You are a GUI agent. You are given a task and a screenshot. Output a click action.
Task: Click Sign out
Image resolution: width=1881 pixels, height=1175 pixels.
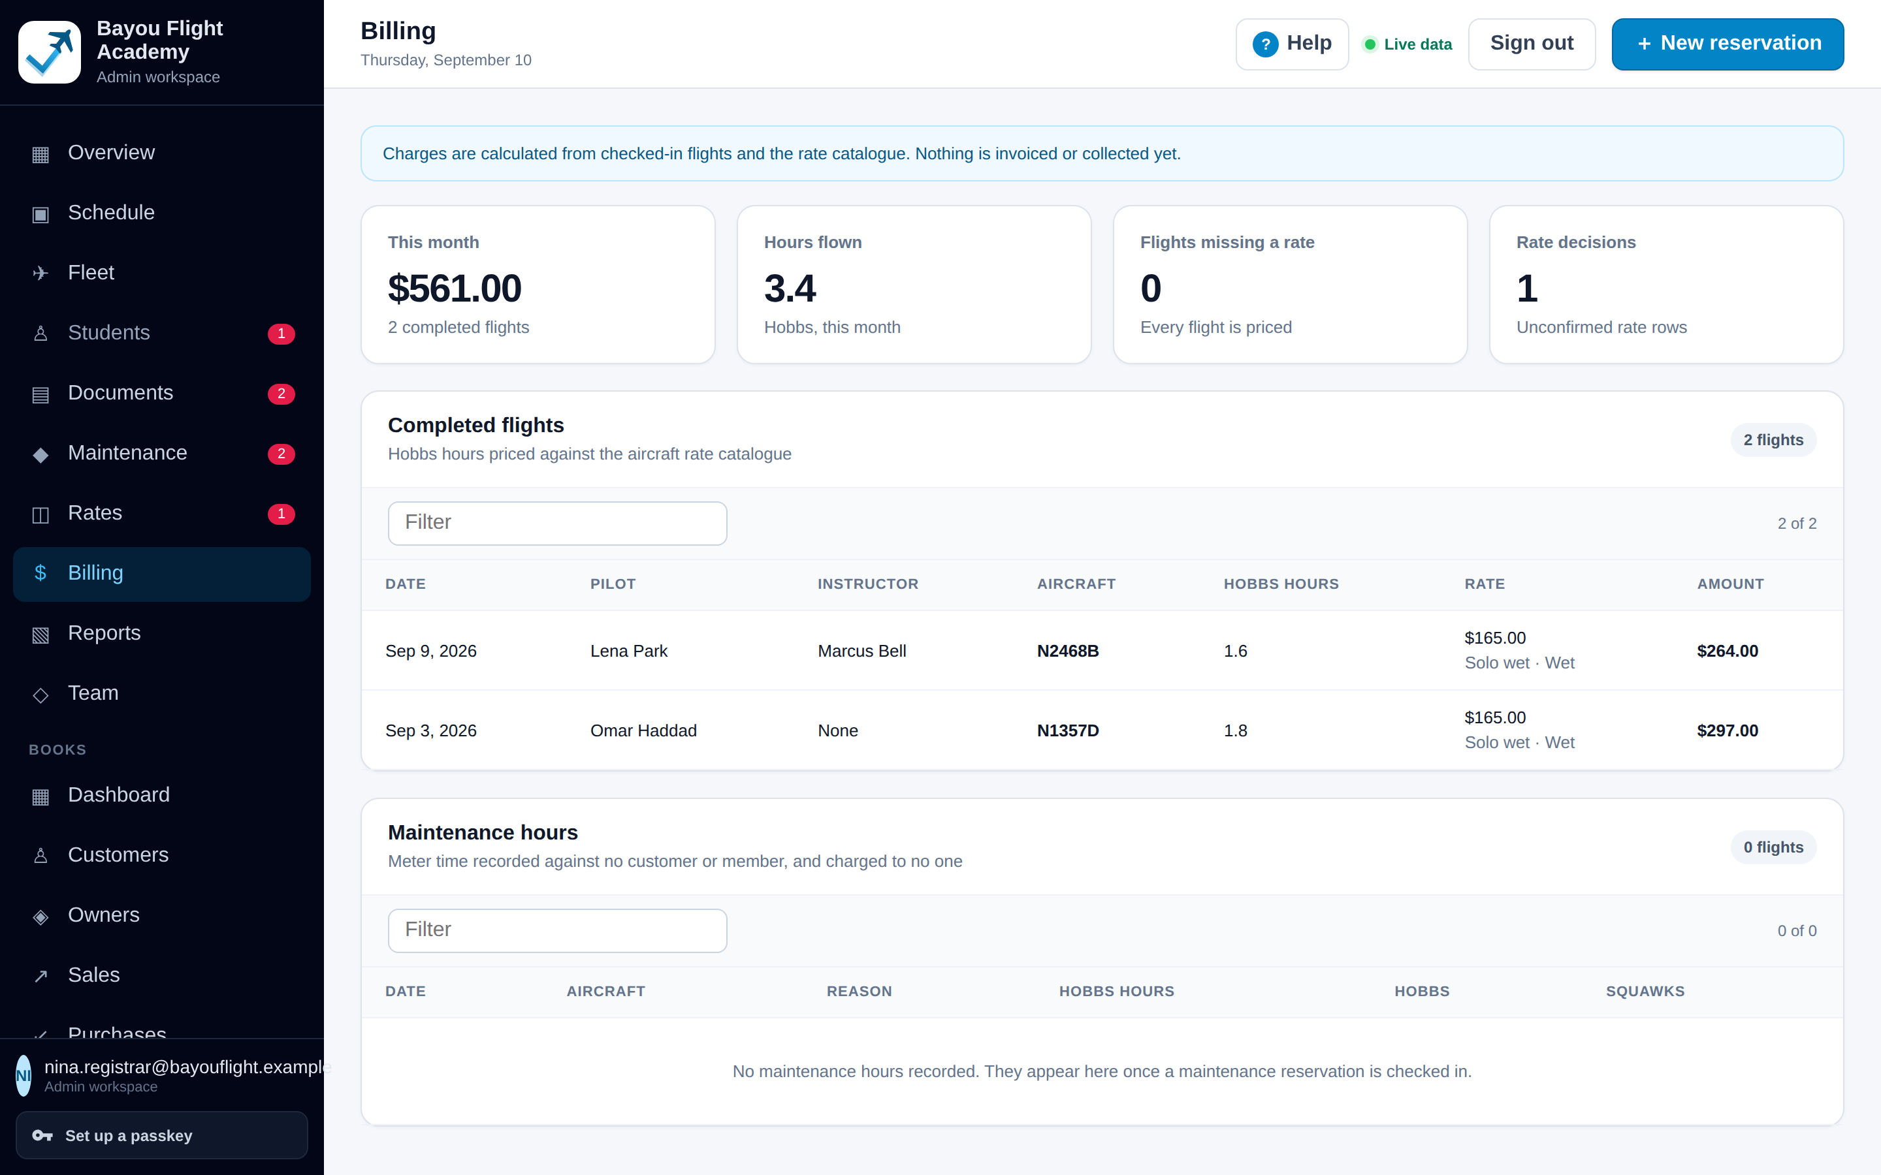coord(1531,44)
